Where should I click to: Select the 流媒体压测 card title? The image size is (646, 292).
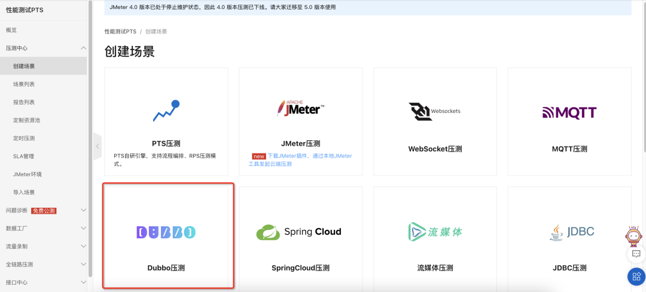click(x=435, y=268)
